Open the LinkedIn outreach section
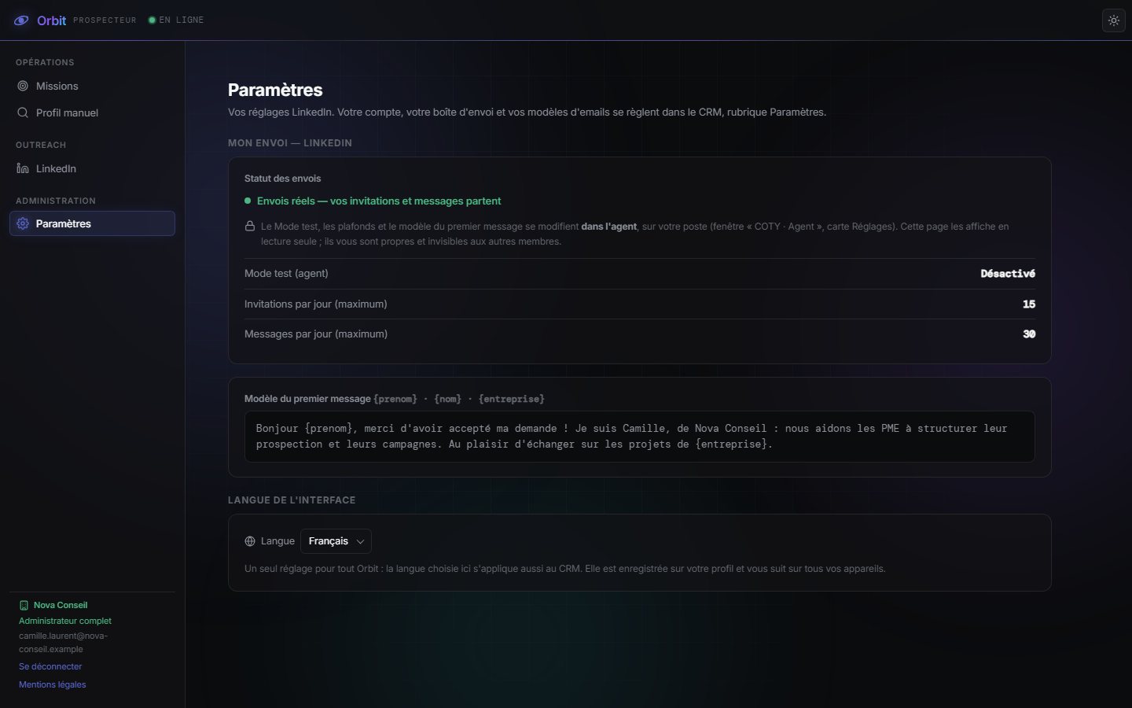Viewport: 1132px width, 708px height. click(92, 168)
